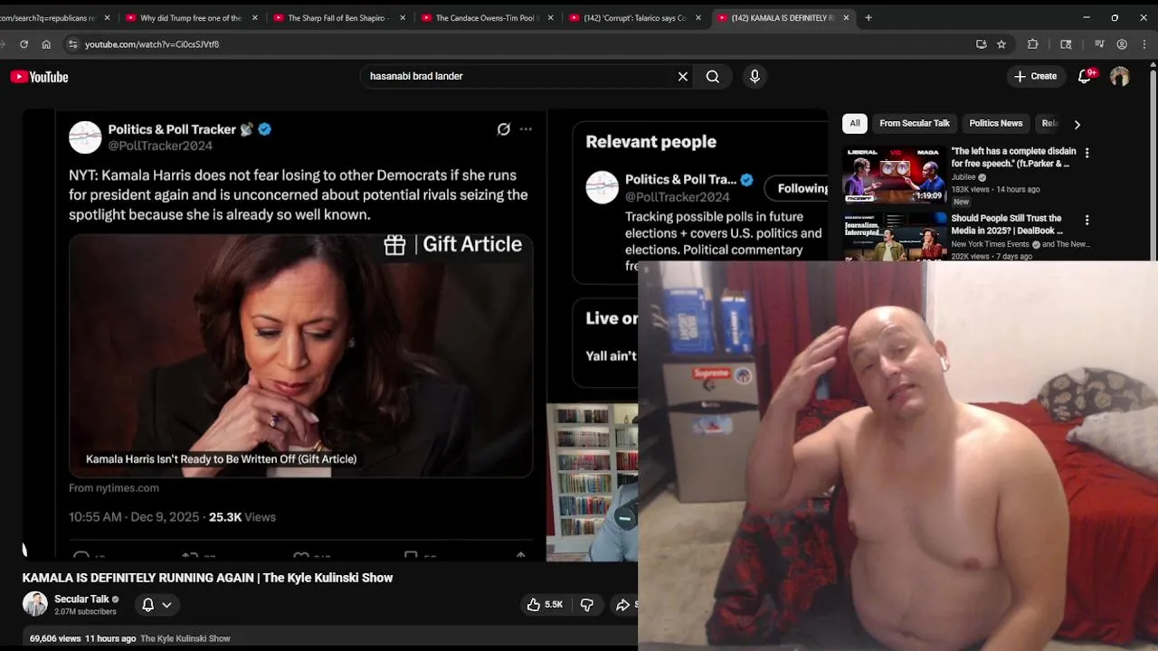Click Politics & Poll Tracker tweet avatar
Screen dimensions: 1158x651
point(85,137)
